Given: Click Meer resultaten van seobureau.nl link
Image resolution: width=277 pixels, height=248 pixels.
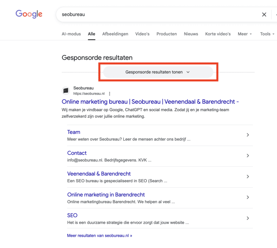Looking at the screenshot, I should tap(100, 235).
